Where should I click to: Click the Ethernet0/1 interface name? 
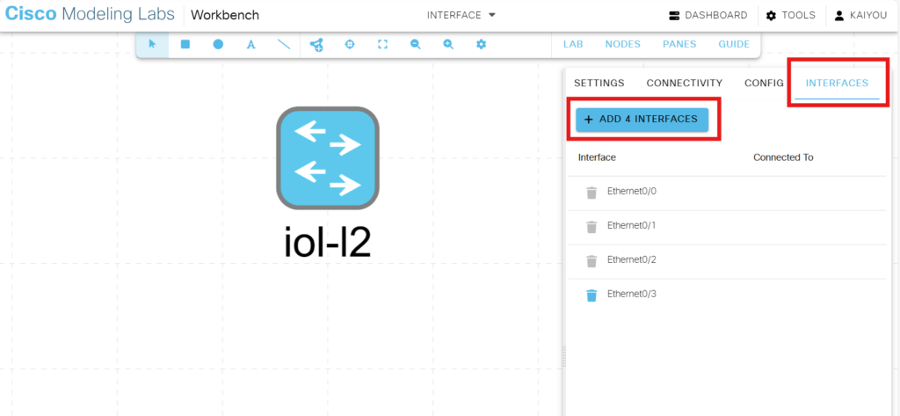coord(631,225)
